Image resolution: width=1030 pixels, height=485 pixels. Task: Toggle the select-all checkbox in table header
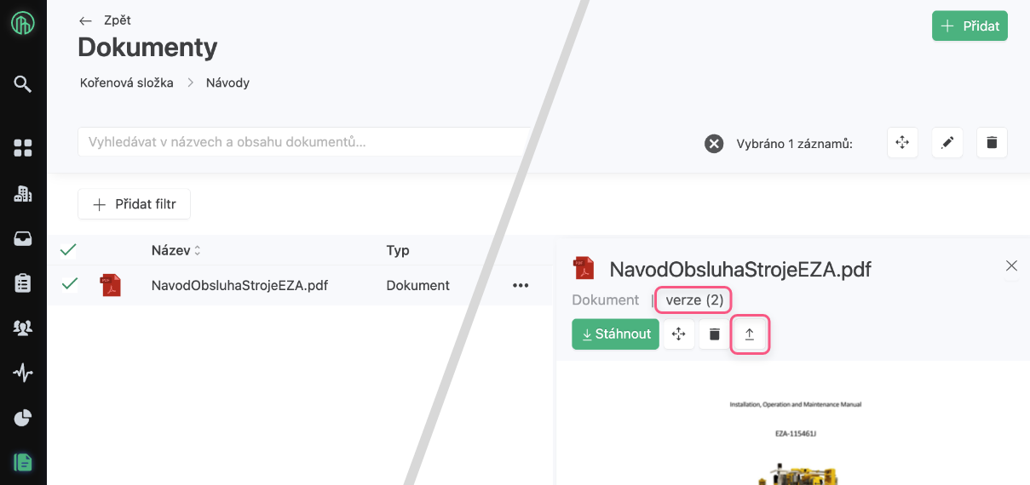(x=68, y=250)
